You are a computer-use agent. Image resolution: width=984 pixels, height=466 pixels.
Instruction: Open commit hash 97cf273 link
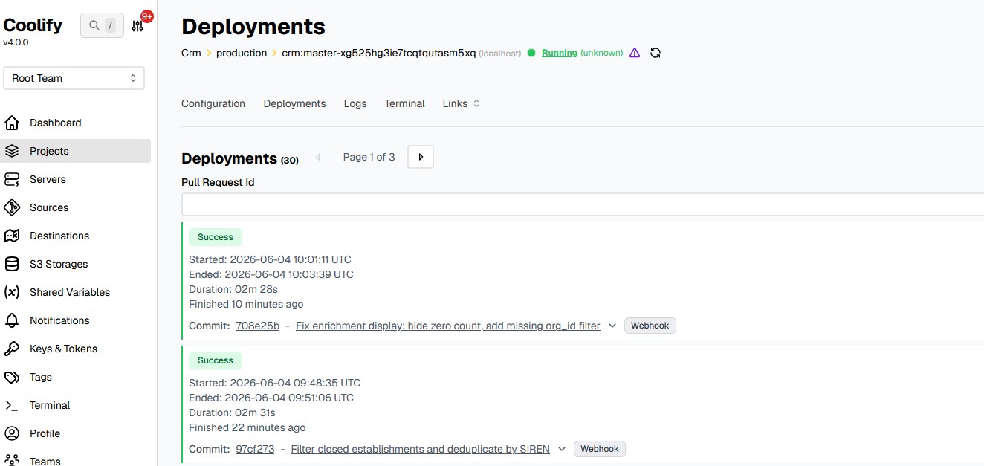tap(255, 449)
